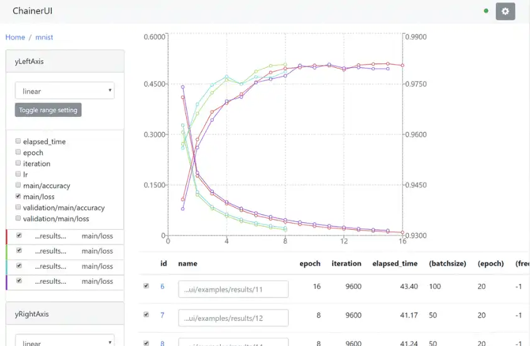Click the id column header

pos(163,264)
